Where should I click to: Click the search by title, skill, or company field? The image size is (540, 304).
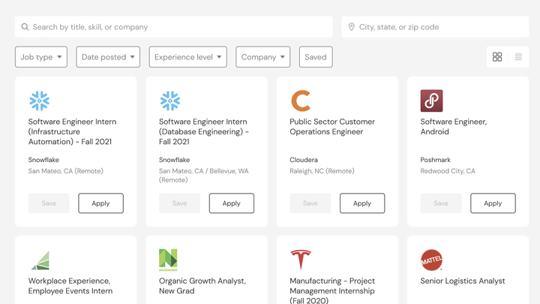pyautogui.click(x=174, y=27)
